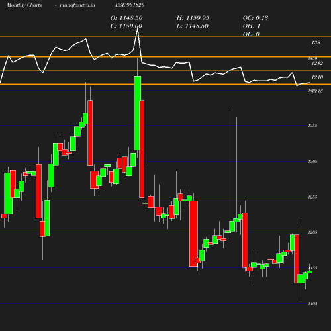The height and width of the screenshot is (331, 331).
Task: Click the close value 'C: 1150.00'
Action: 126,26
